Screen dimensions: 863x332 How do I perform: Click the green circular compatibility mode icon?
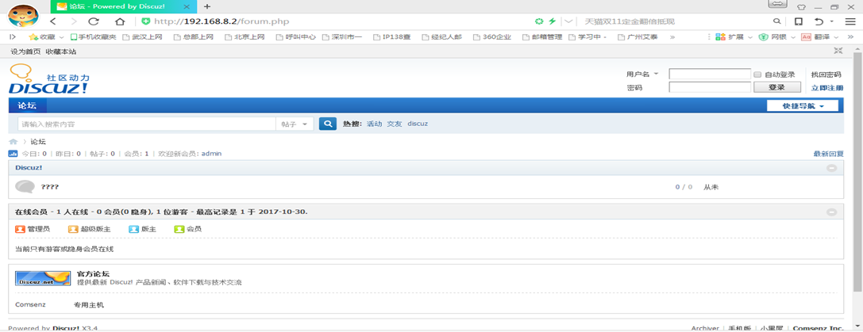[539, 21]
